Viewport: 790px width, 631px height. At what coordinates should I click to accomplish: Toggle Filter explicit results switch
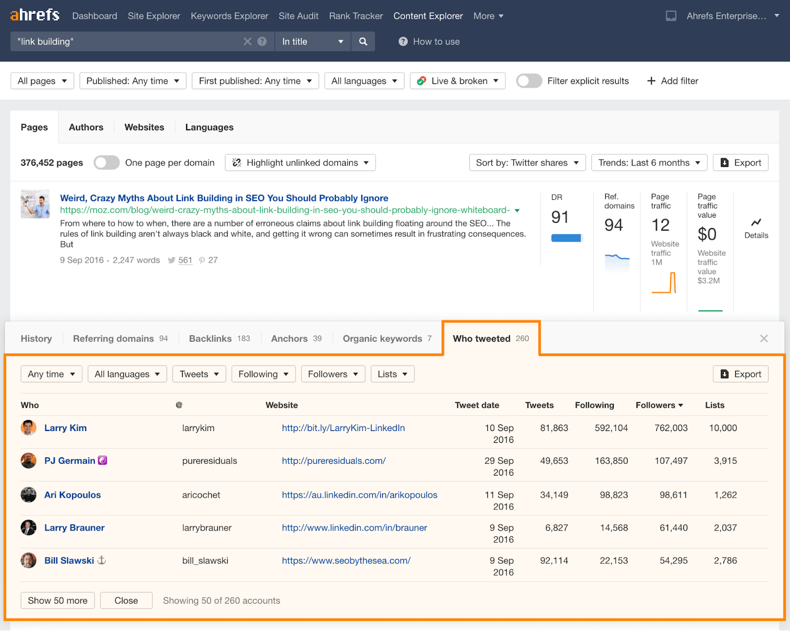[529, 81]
